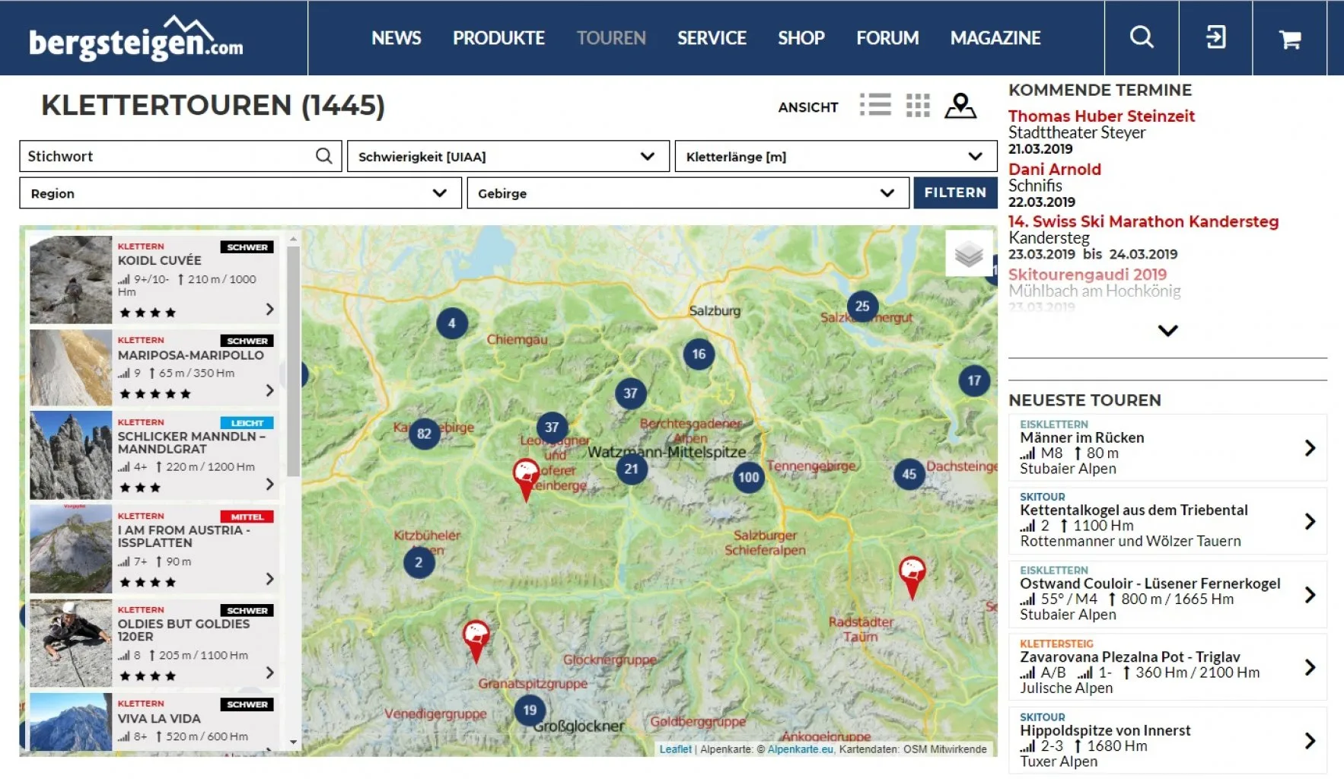Click the bergsteigen.com logo

pyautogui.click(x=136, y=39)
